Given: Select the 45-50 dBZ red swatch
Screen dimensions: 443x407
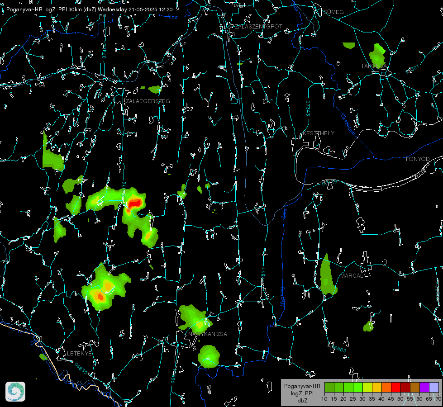Looking at the screenshot, I should click(x=396, y=387).
